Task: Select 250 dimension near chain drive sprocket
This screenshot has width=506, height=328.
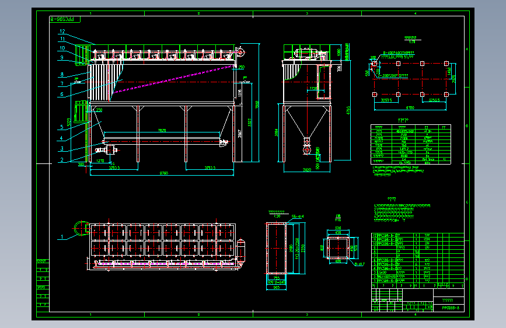Action: [242, 67]
